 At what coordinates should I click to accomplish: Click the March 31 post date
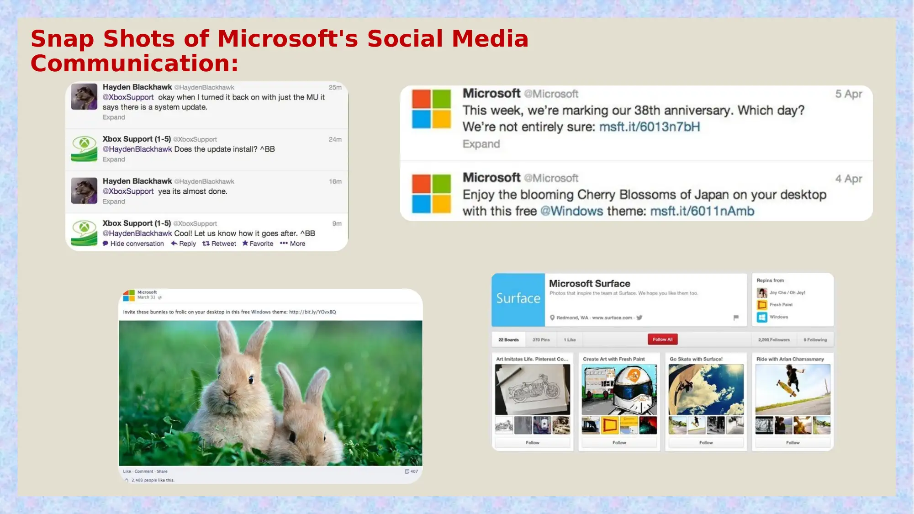(x=146, y=297)
